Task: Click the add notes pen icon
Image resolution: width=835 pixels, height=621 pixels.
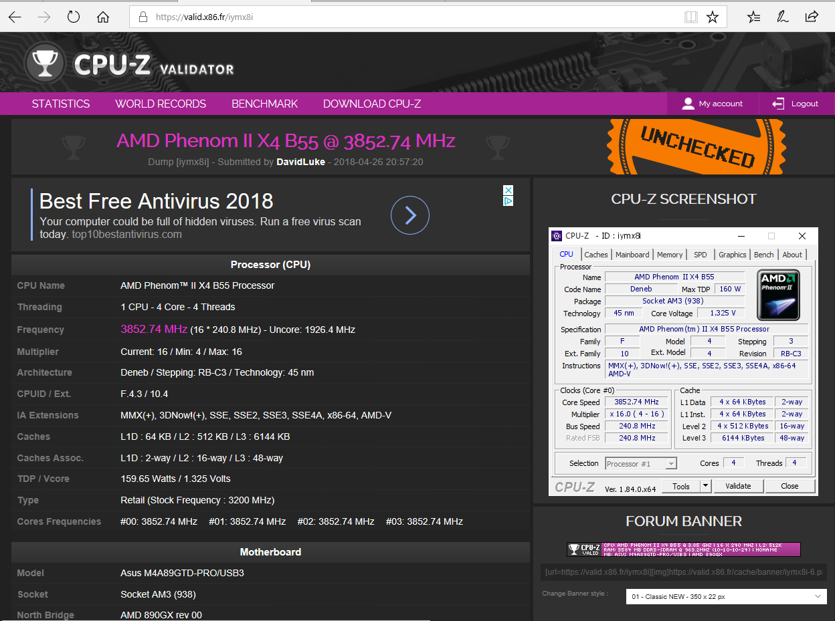Action: 782,17
